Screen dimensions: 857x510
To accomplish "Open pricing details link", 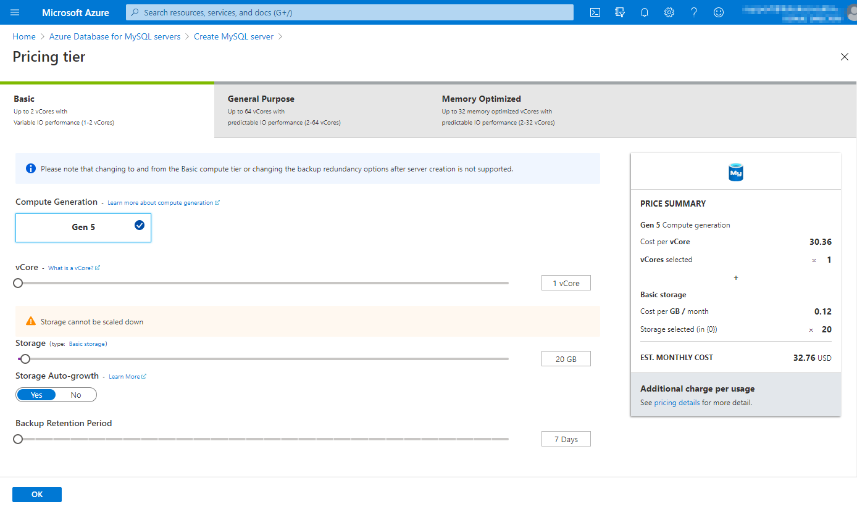I will [677, 403].
